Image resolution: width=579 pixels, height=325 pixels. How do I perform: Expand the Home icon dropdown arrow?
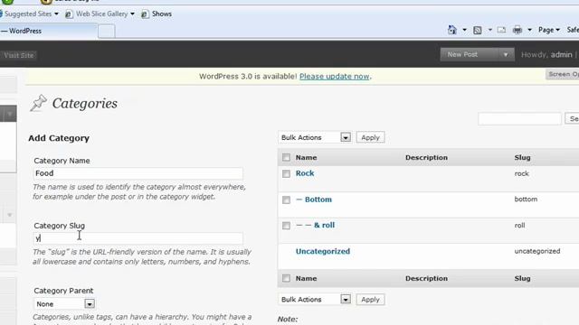[464, 30]
